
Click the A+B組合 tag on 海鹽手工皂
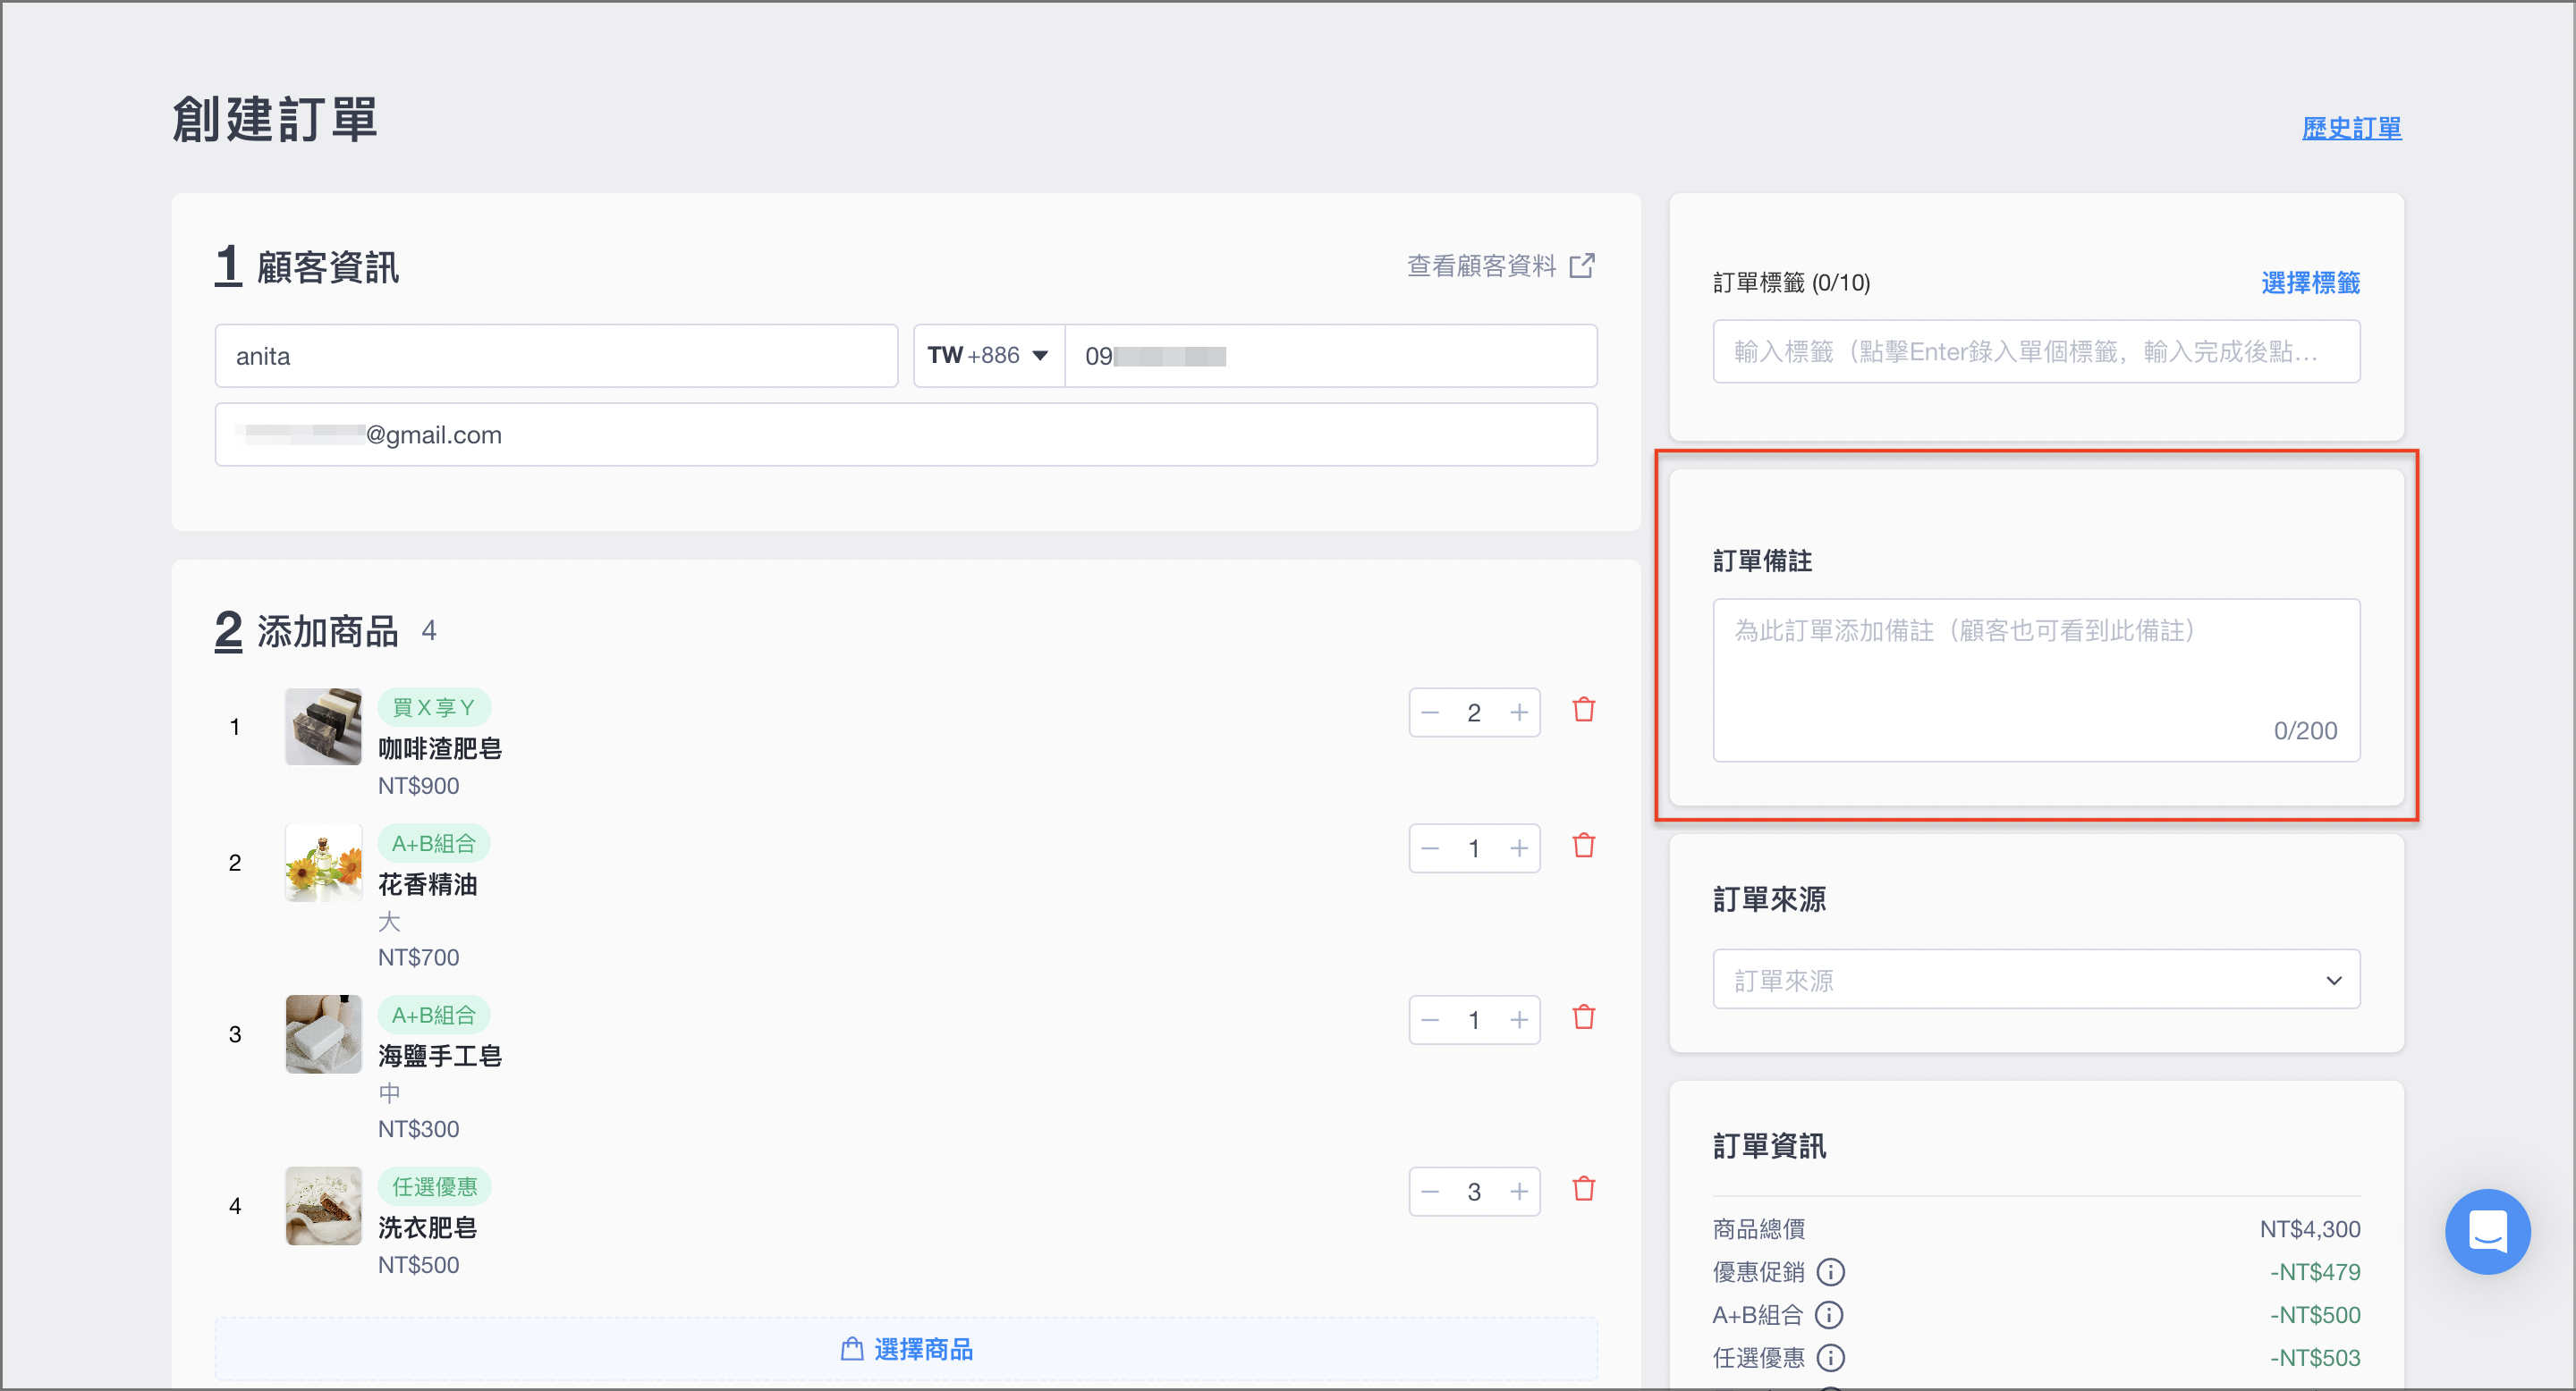click(x=434, y=1016)
